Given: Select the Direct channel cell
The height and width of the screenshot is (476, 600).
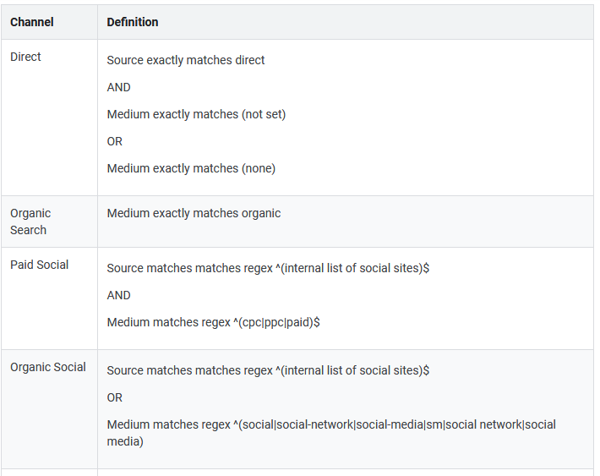Looking at the screenshot, I should (26, 57).
